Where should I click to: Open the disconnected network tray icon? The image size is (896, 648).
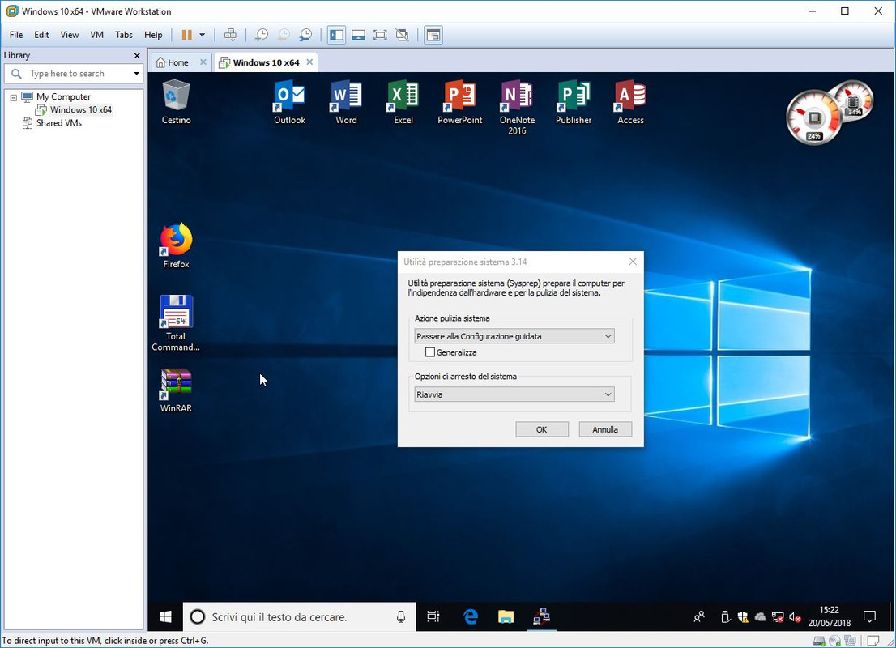(x=777, y=616)
